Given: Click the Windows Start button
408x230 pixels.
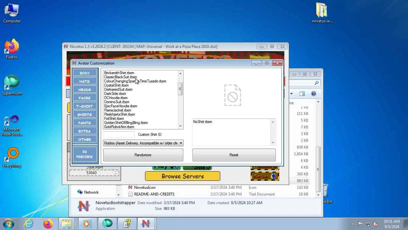Looking at the screenshot, I should (x=8, y=223).
